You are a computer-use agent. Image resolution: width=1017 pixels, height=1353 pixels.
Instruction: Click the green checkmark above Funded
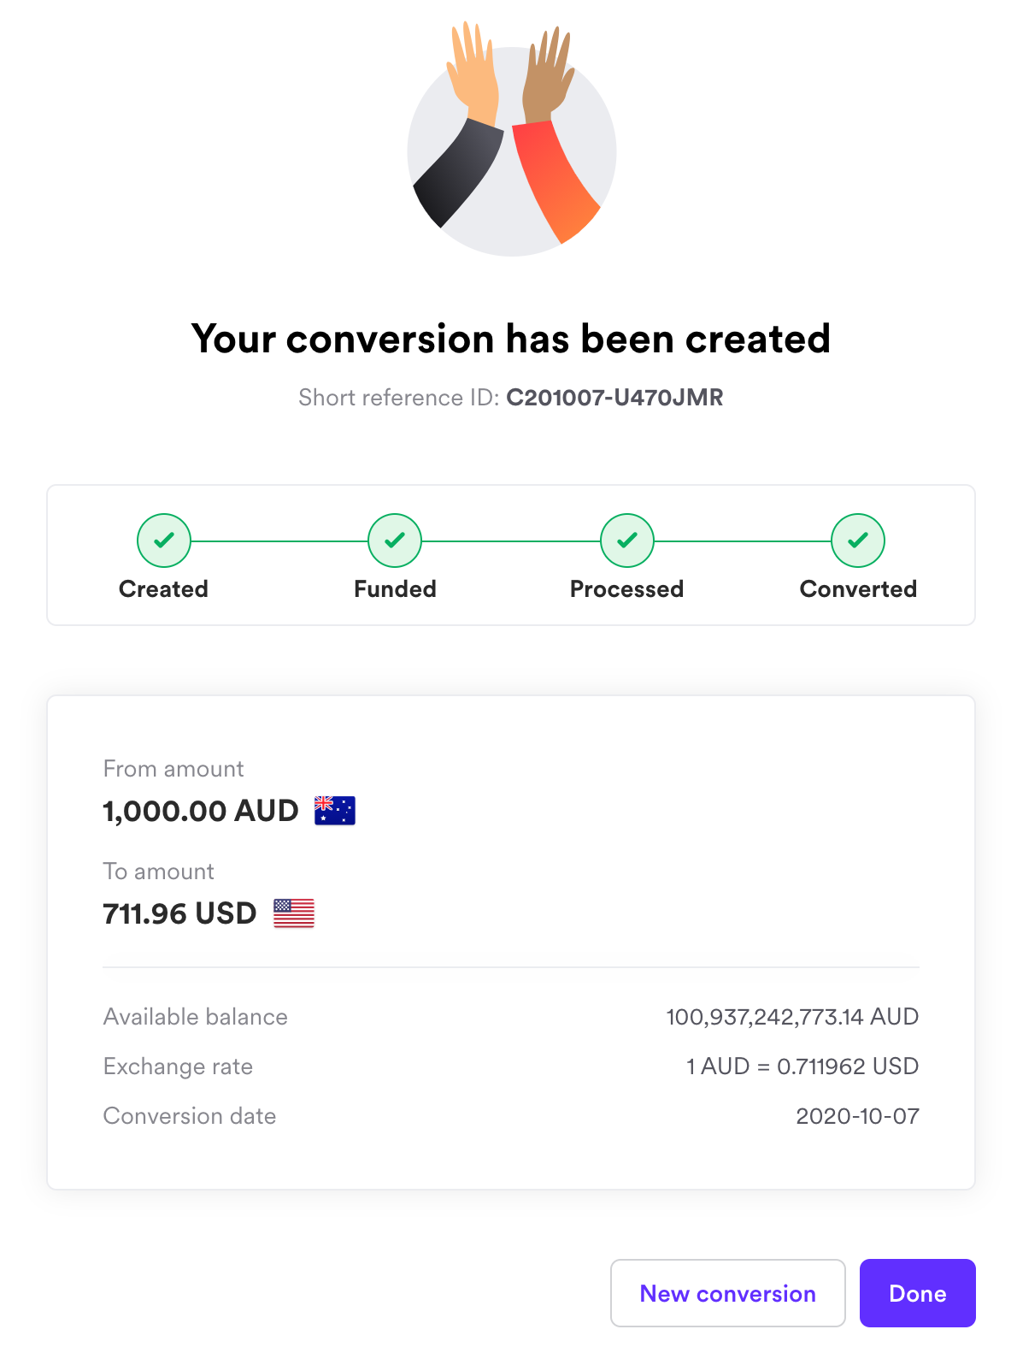pos(394,541)
